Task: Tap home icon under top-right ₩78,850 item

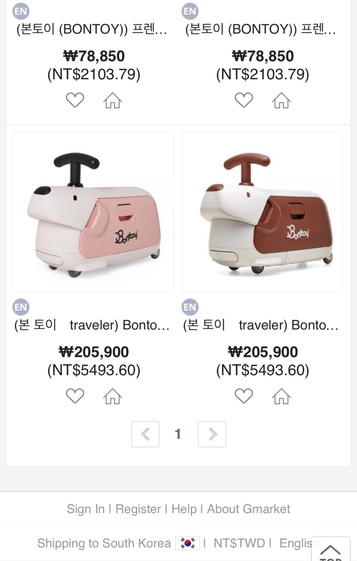Action: 281,100
